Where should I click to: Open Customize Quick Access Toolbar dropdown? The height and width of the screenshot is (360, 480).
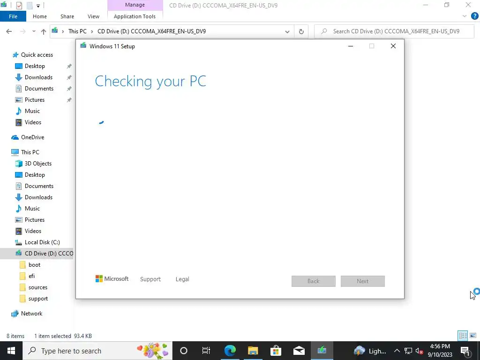(x=38, y=6)
